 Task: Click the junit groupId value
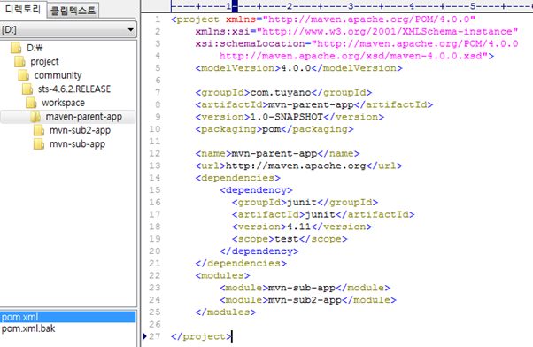tap(302, 203)
